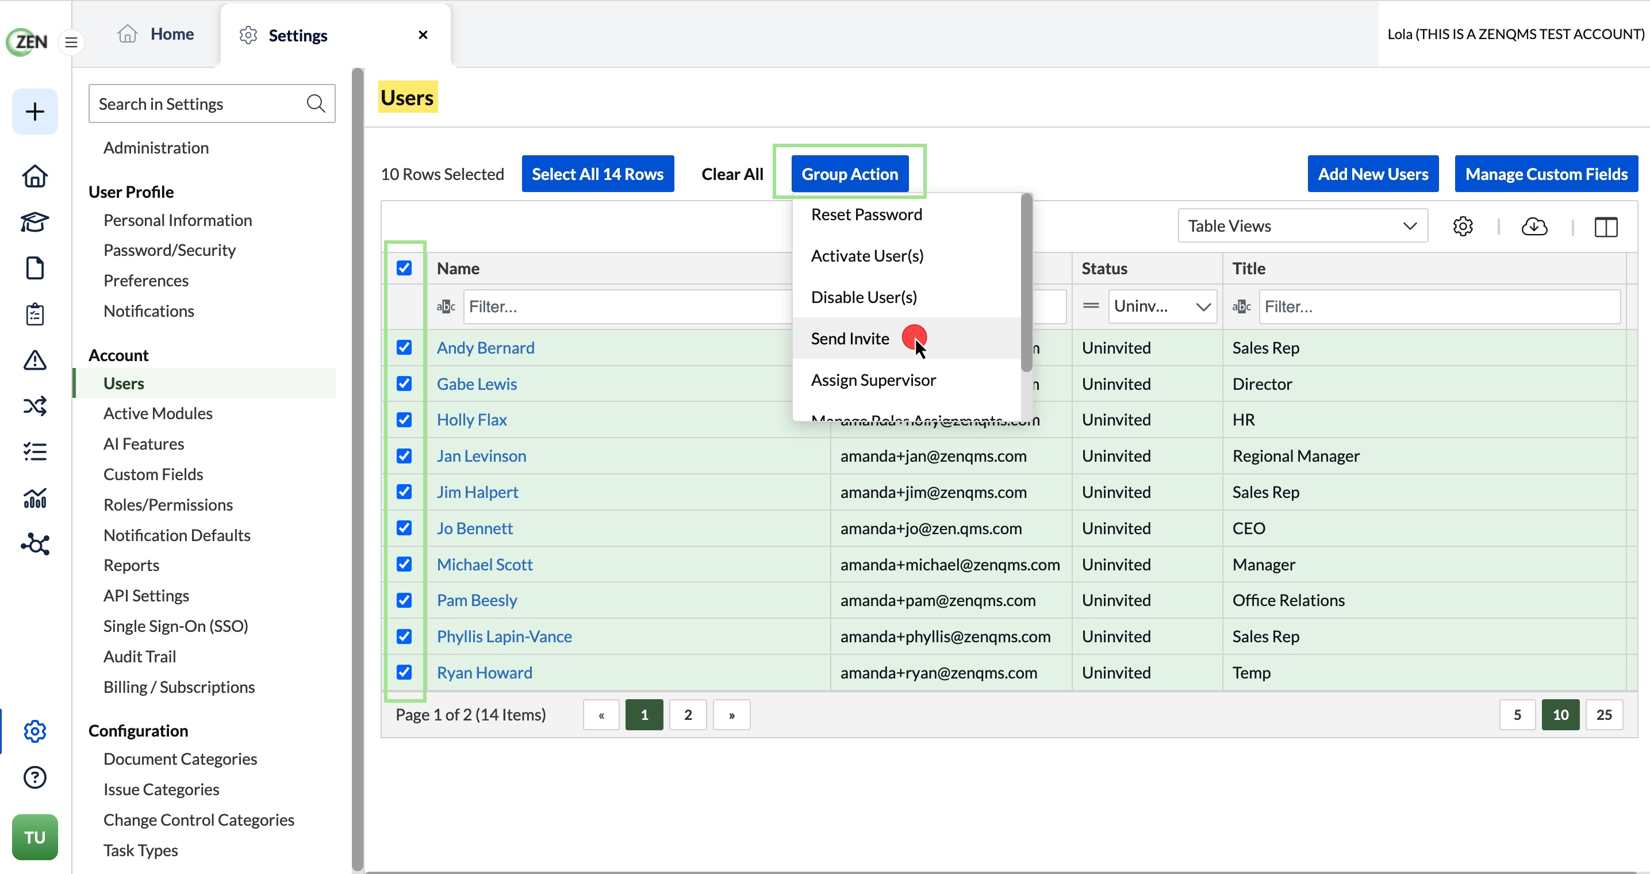Uncheck Jo Bennett's row checkbox

click(x=404, y=527)
